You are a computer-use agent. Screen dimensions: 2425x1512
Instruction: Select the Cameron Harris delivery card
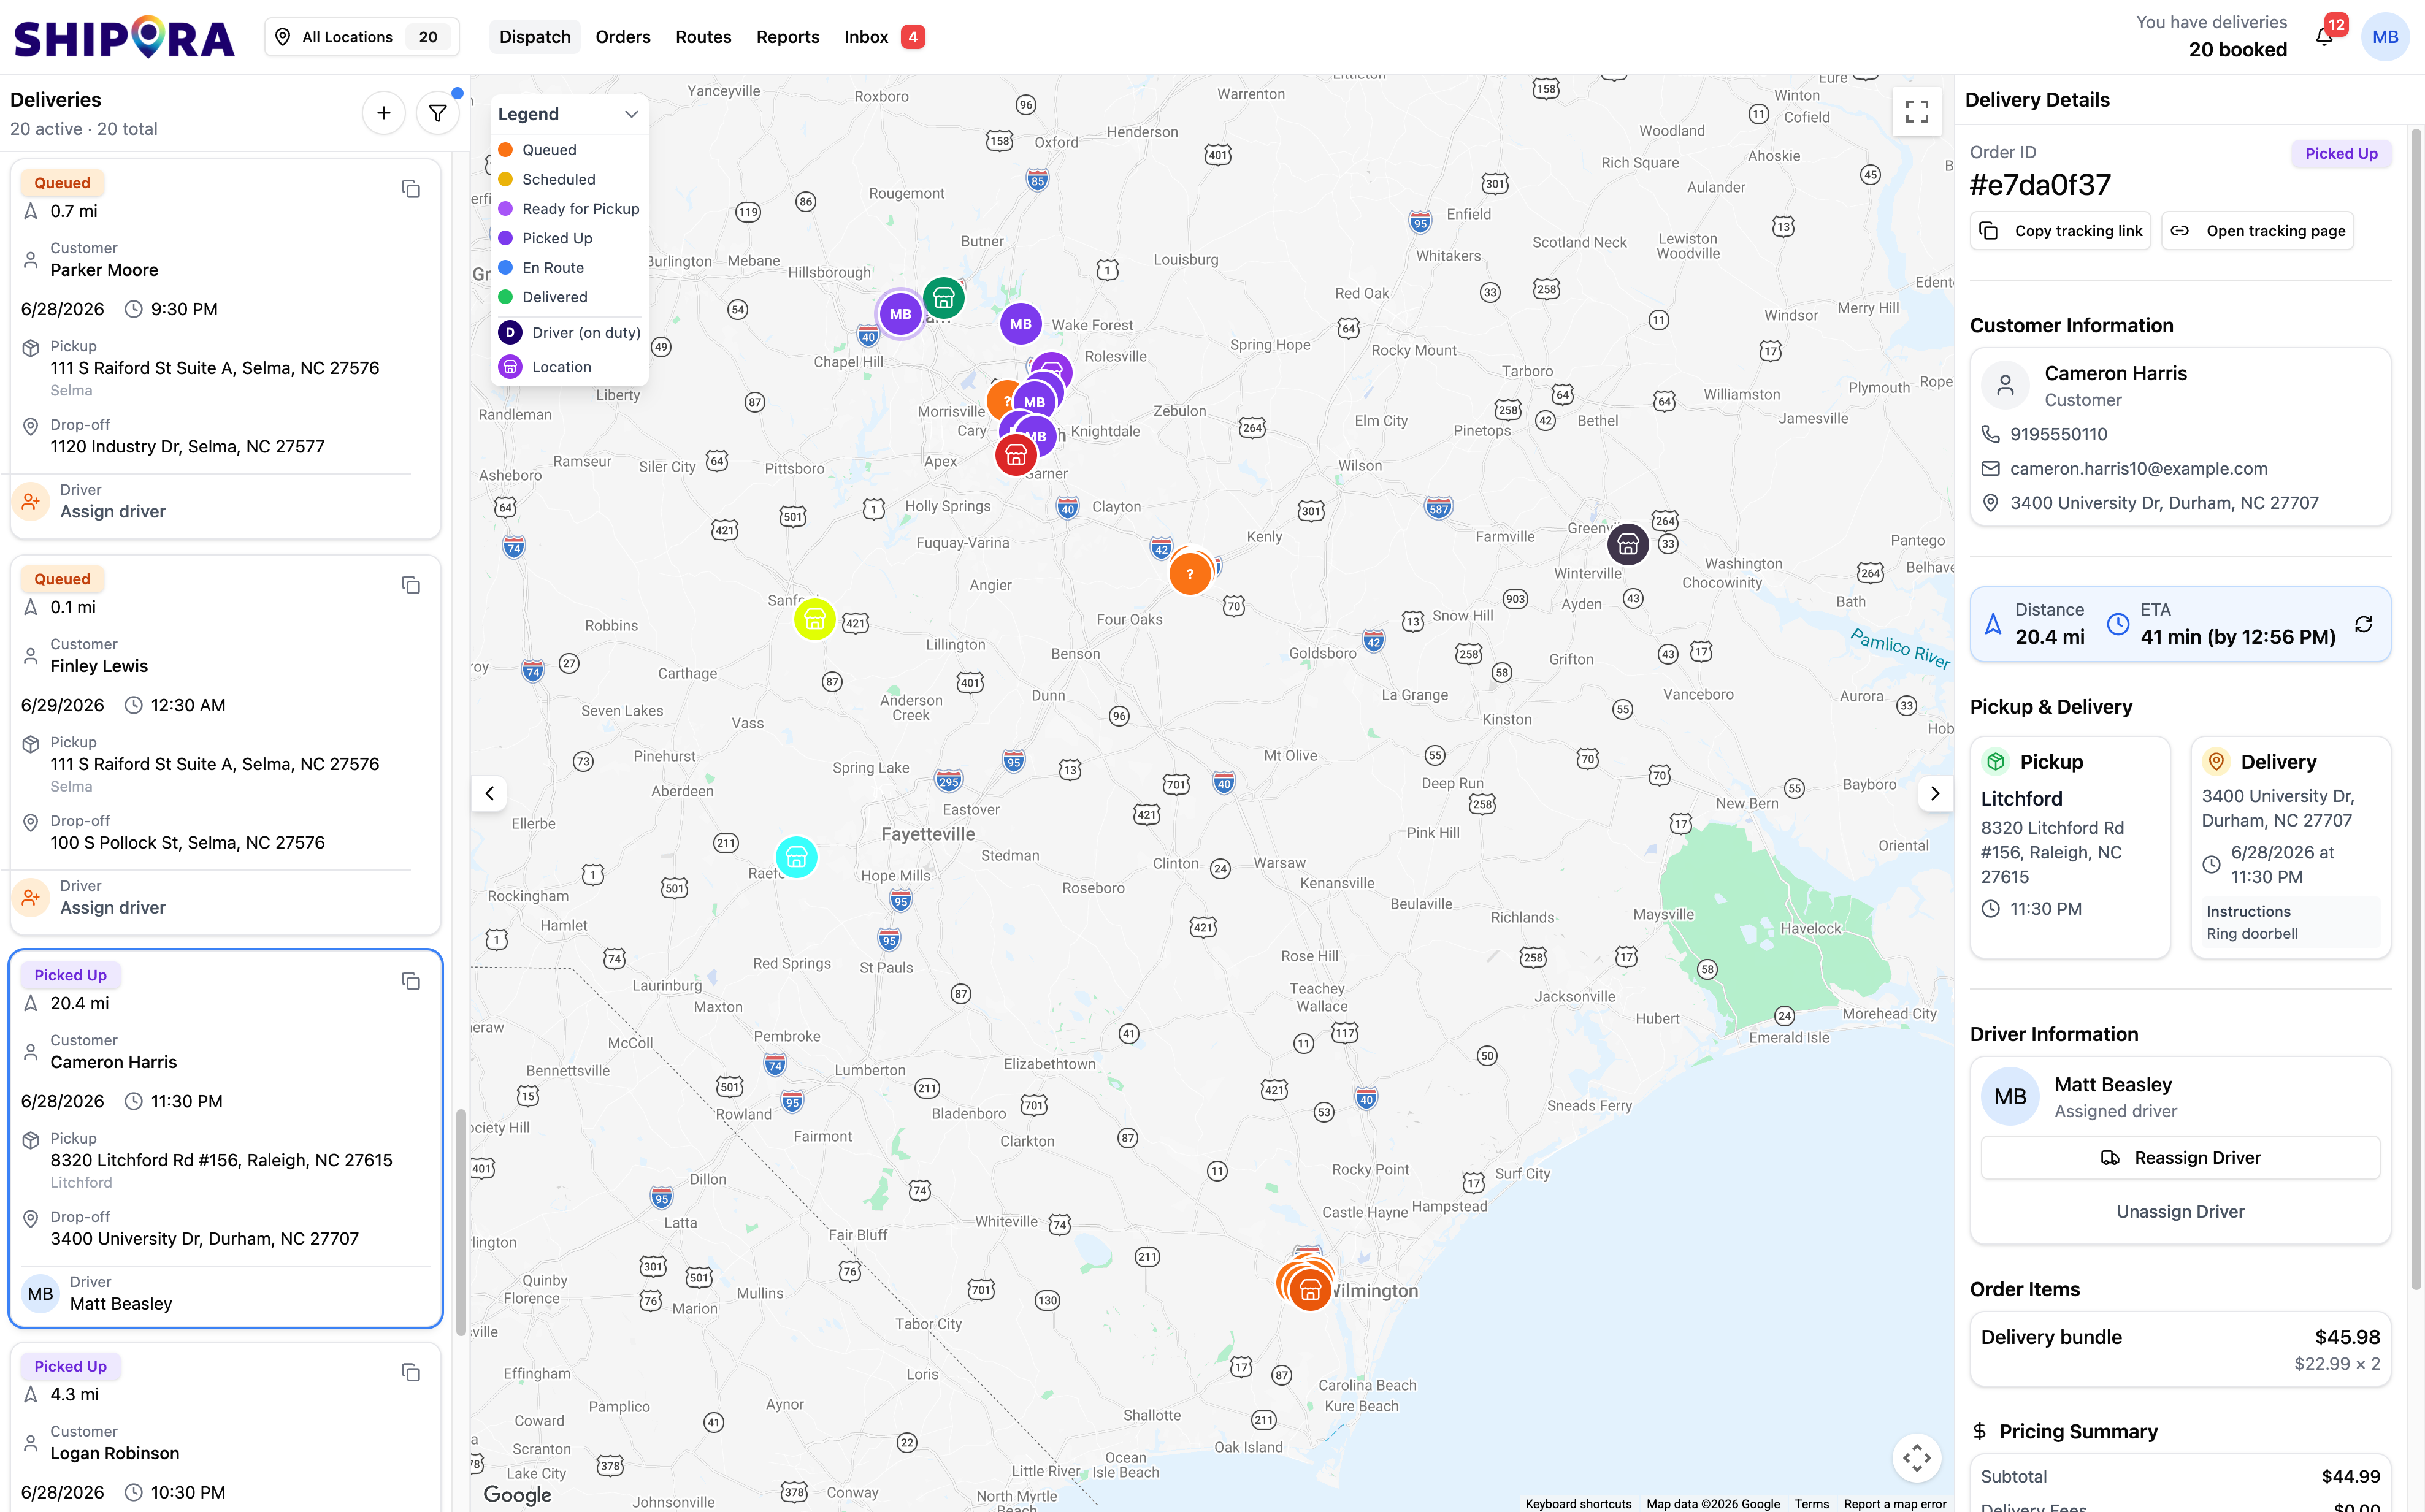pyautogui.click(x=226, y=1139)
